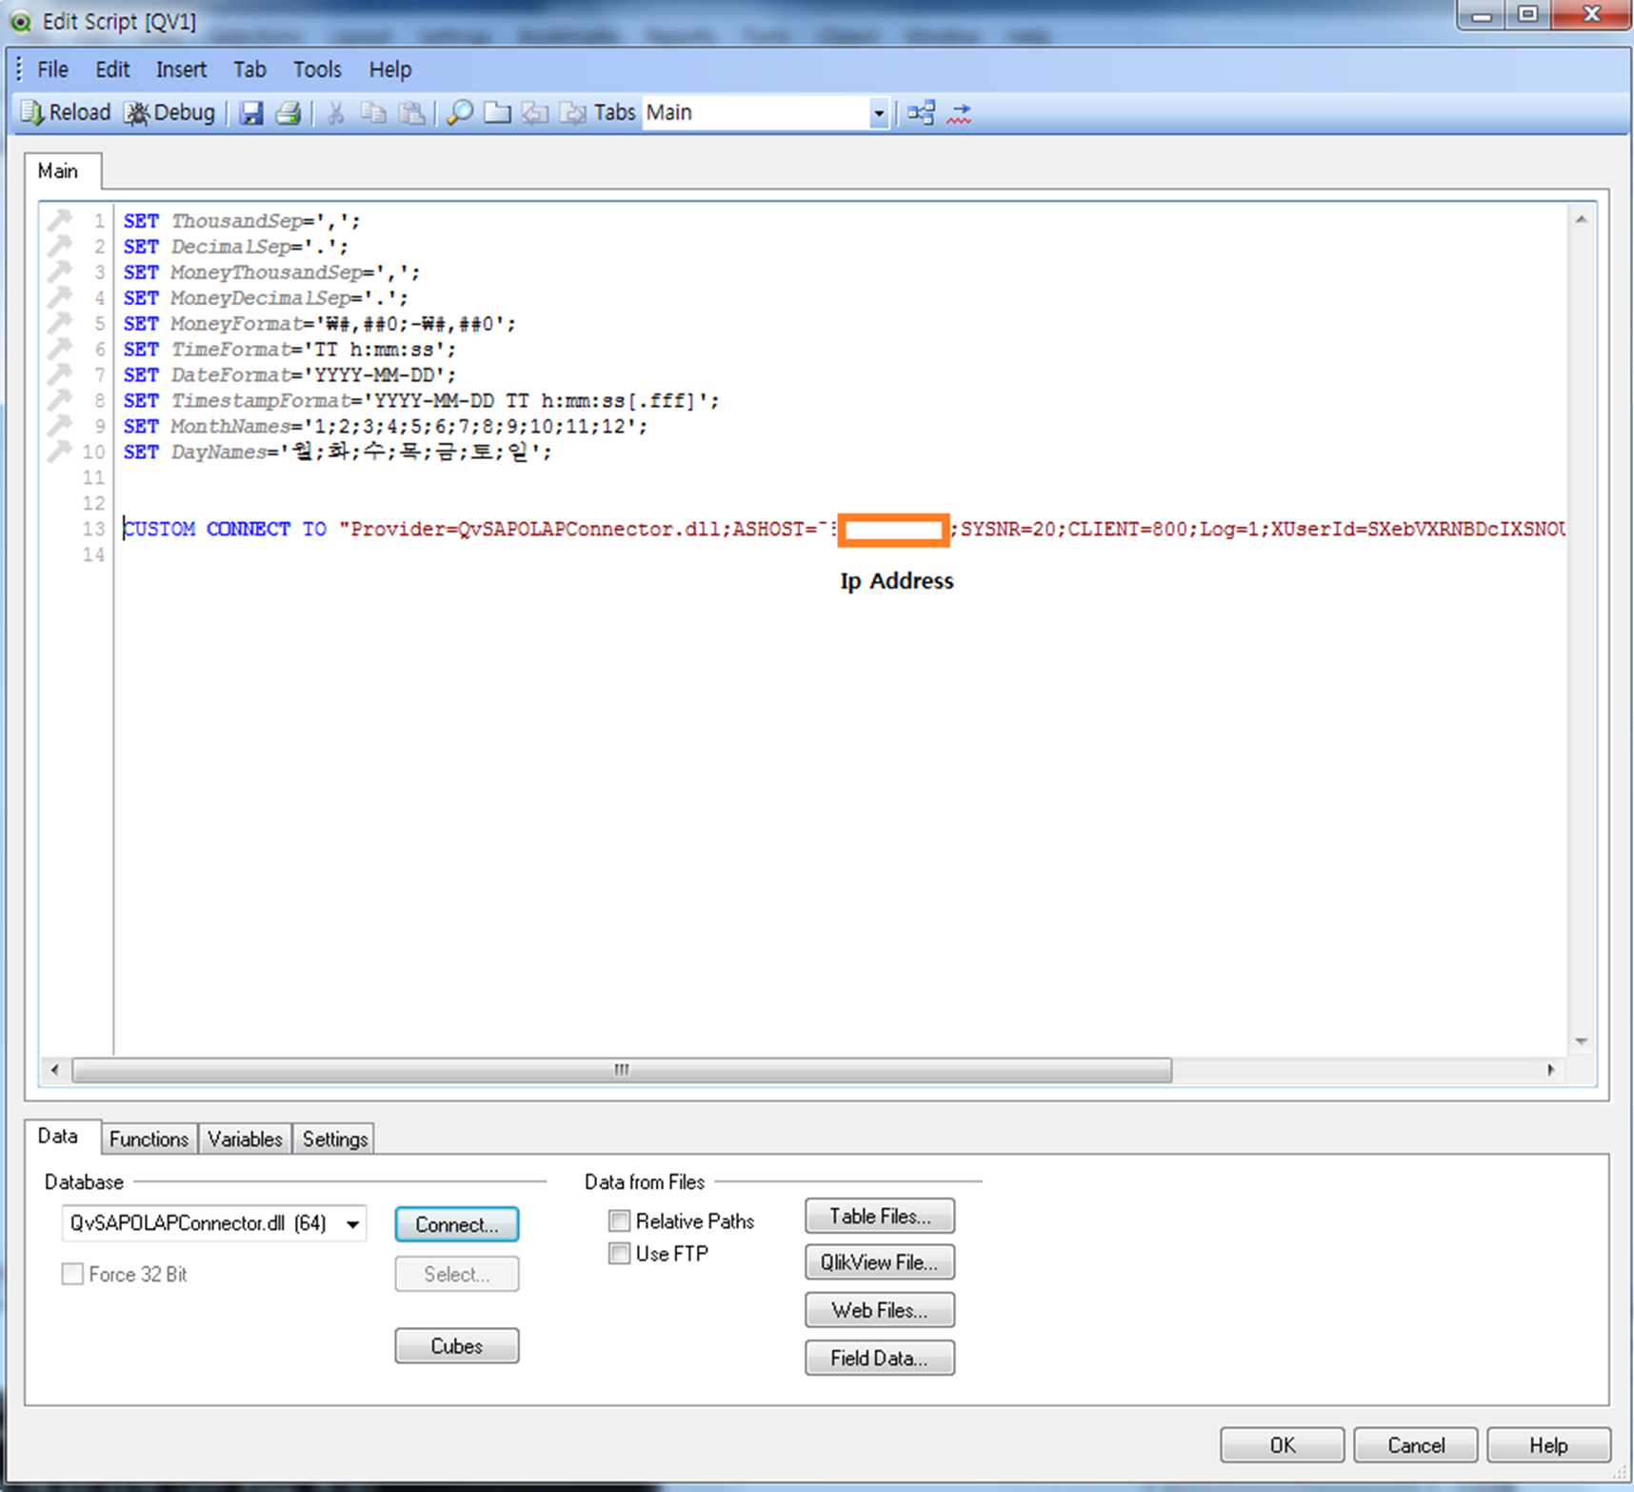
Task: Click the horizontal scrollbar right arrow
Action: click(x=1551, y=1070)
